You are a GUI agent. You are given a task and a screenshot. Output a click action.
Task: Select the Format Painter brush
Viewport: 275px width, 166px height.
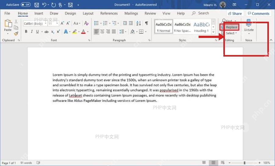(x=16, y=34)
